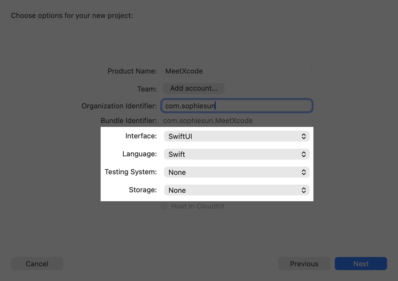Open the Language dropdown showing Swift

point(237,154)
